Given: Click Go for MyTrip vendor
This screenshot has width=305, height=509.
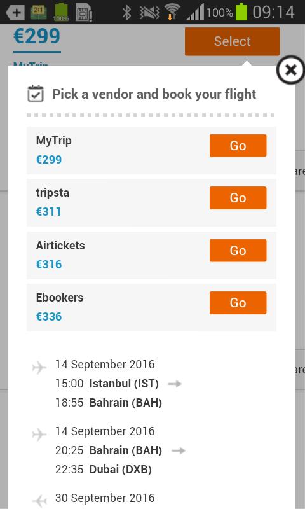Looking at the screenshot, I should coord(238,146).
